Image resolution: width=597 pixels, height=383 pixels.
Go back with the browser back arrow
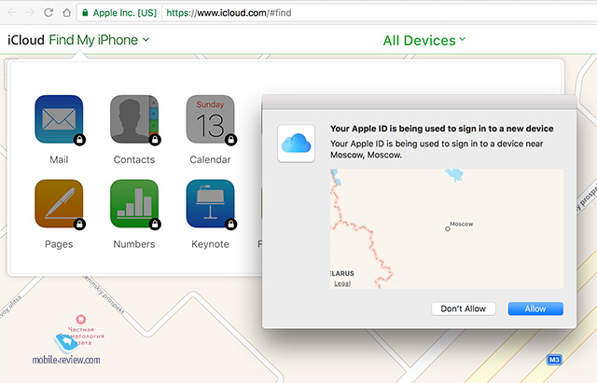(x=12, y=12)
